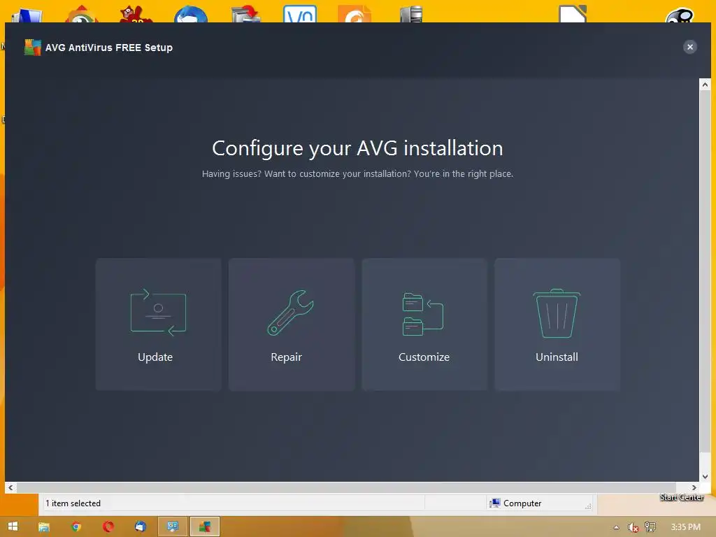Choose the Uninstall trash can icon

pyautogui.click(x=557, y=313)
